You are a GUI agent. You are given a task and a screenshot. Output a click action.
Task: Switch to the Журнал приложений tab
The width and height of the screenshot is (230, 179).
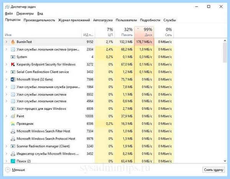pyautogui.click(x=74, y=20)
